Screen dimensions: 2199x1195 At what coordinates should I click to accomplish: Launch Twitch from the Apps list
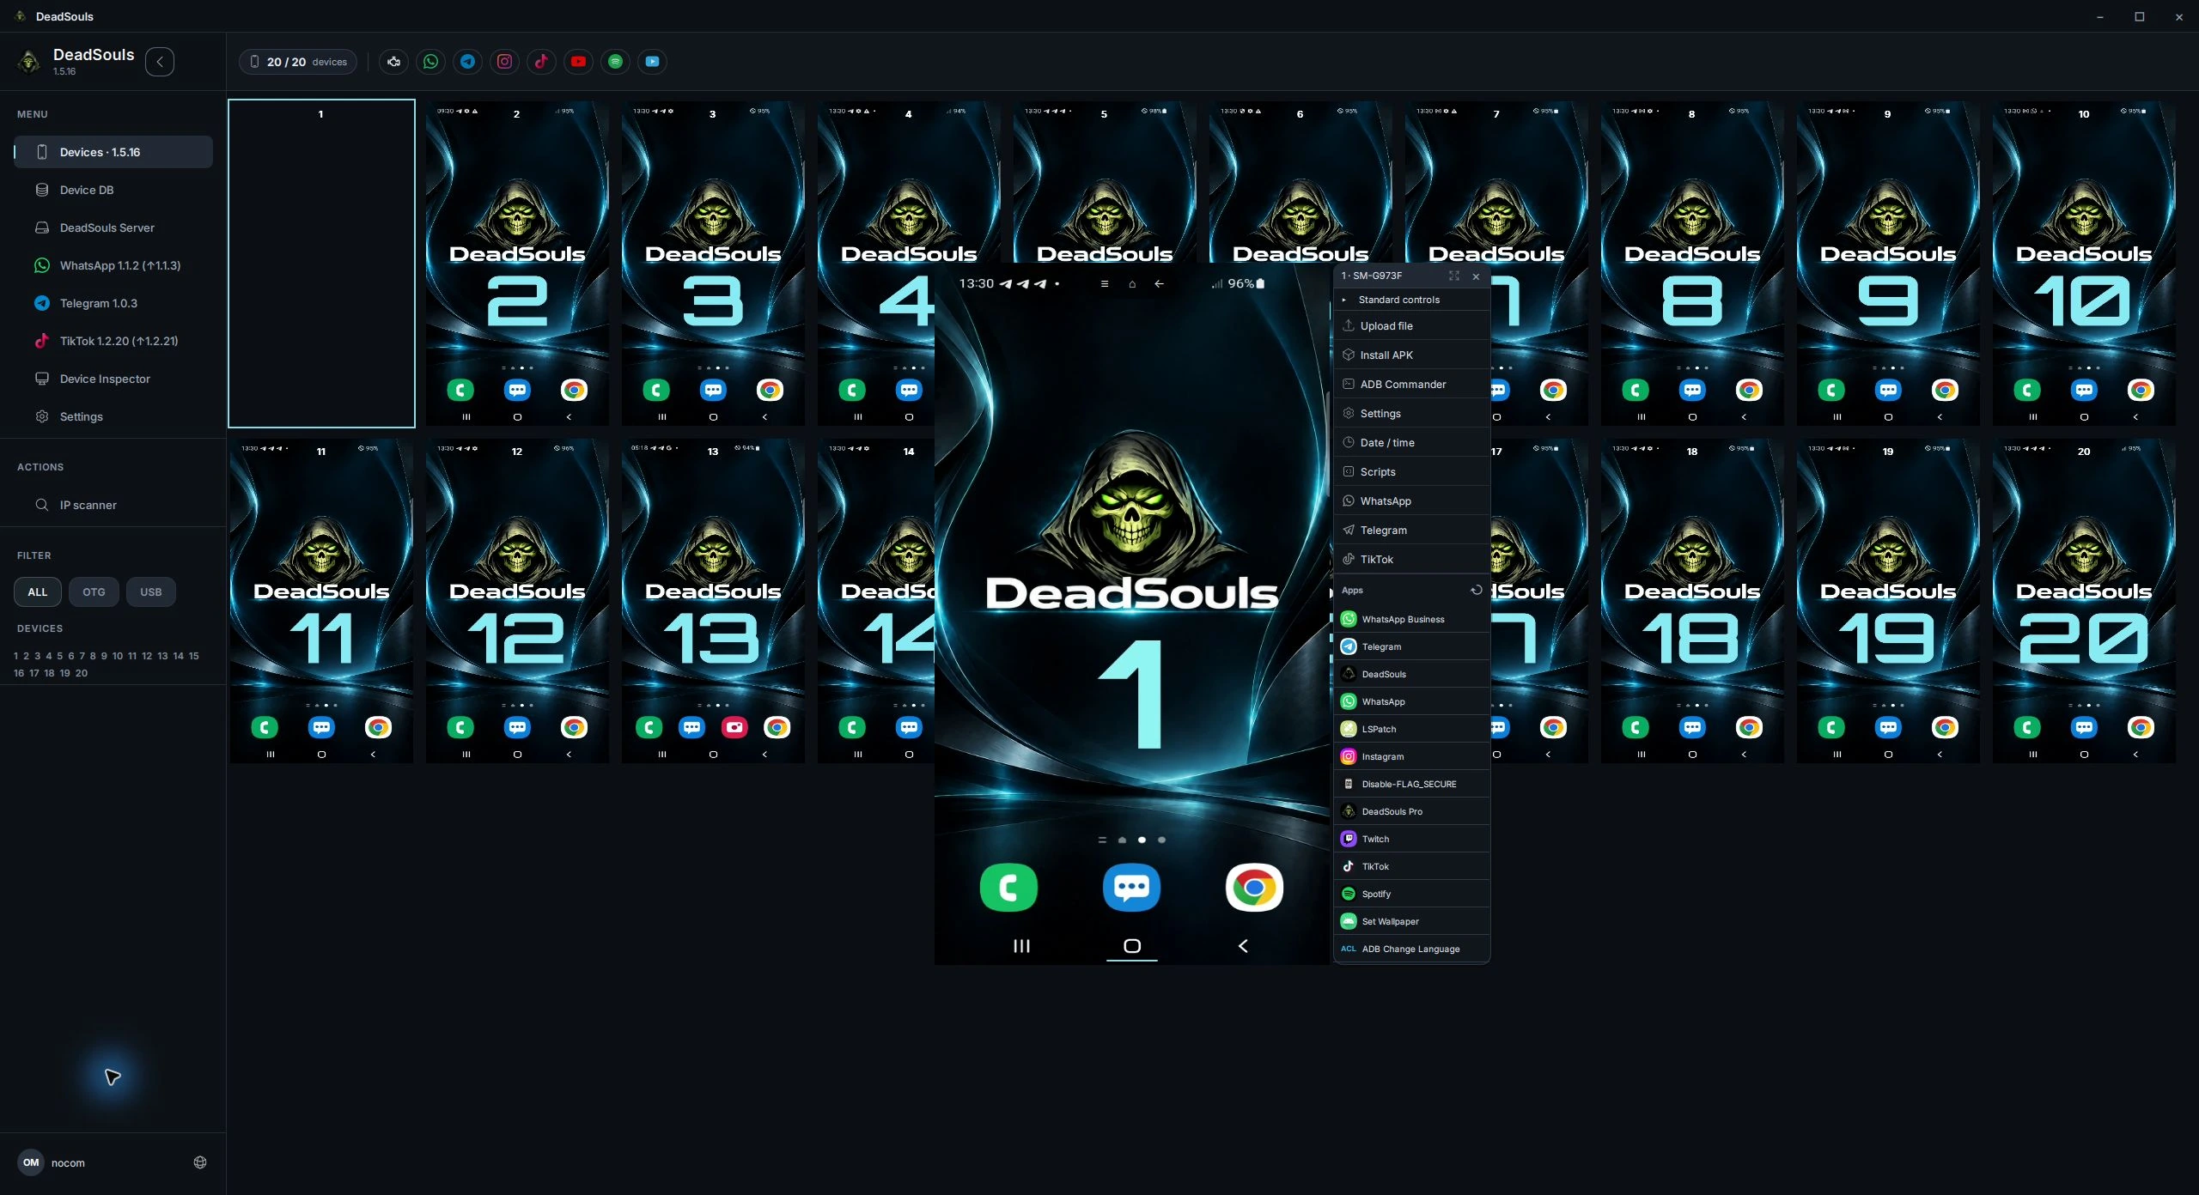pos(1411,840)
